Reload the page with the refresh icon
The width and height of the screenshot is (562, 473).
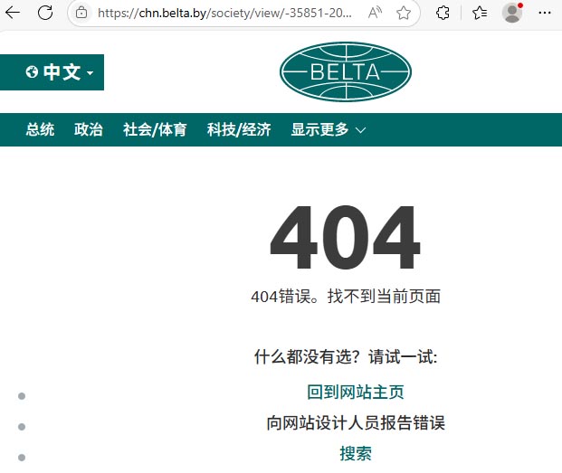click(x=45, y=14)
